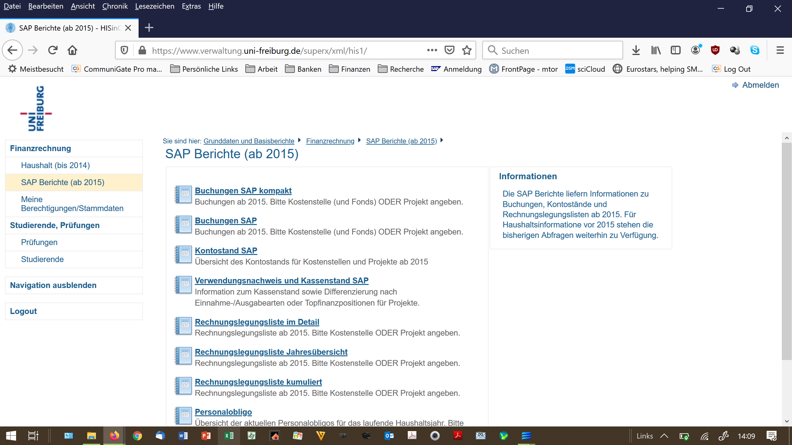
Task: Save page to Pocket
Action: coord(449,50)
